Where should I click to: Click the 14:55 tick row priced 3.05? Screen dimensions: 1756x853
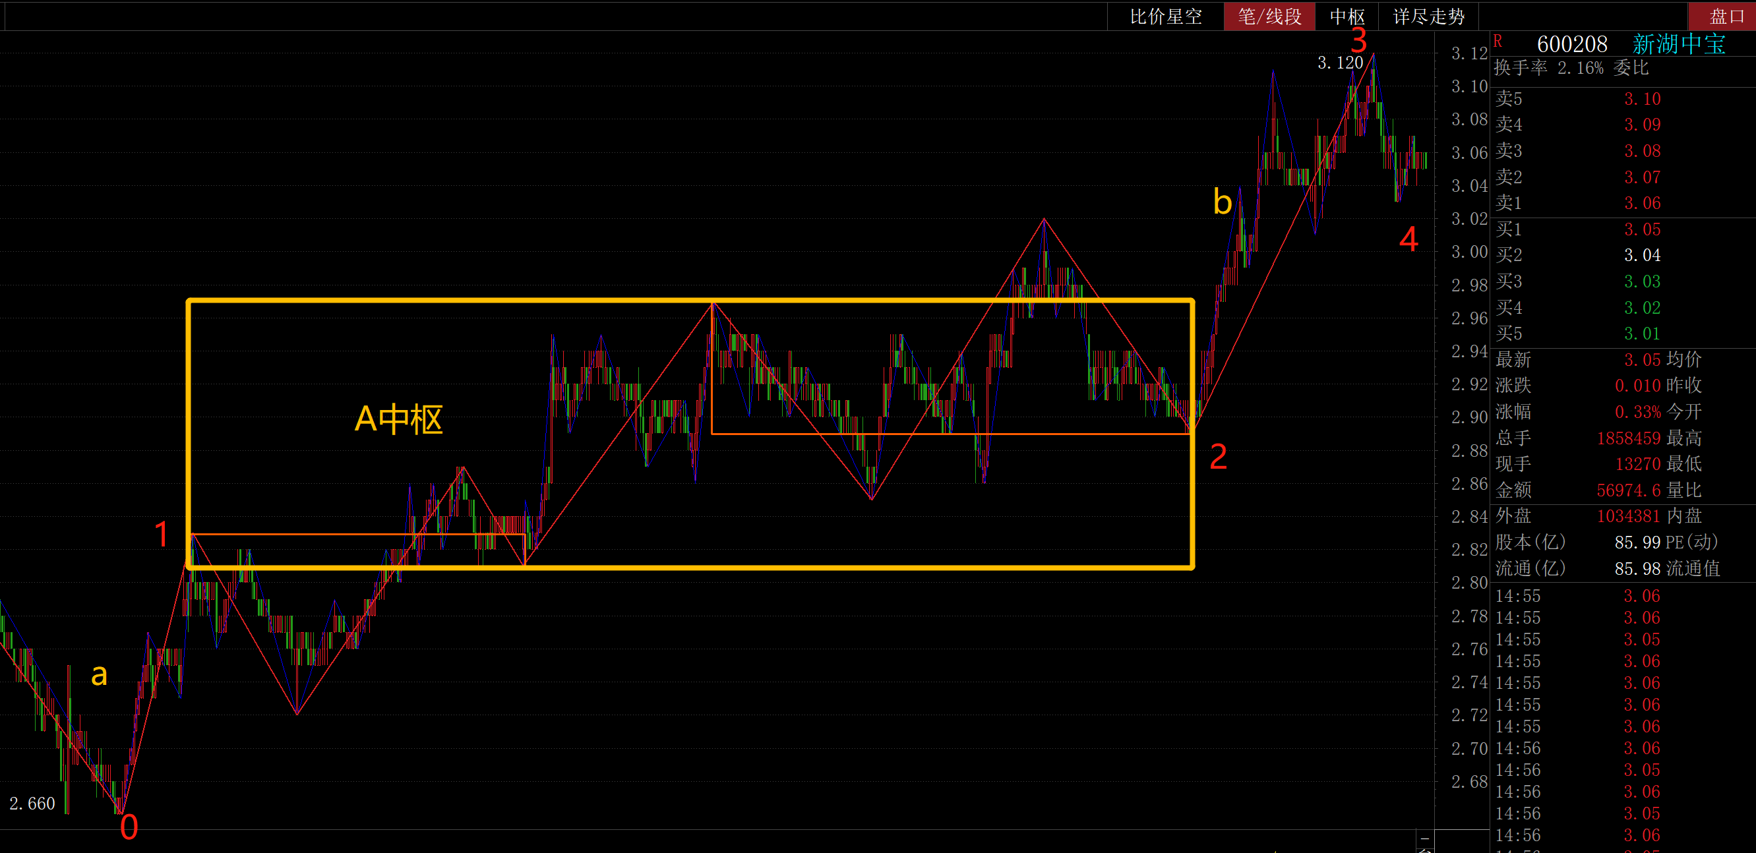(x=1578, y=639)
